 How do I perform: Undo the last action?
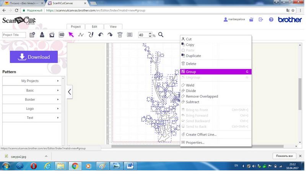click(x=101, y=35)
